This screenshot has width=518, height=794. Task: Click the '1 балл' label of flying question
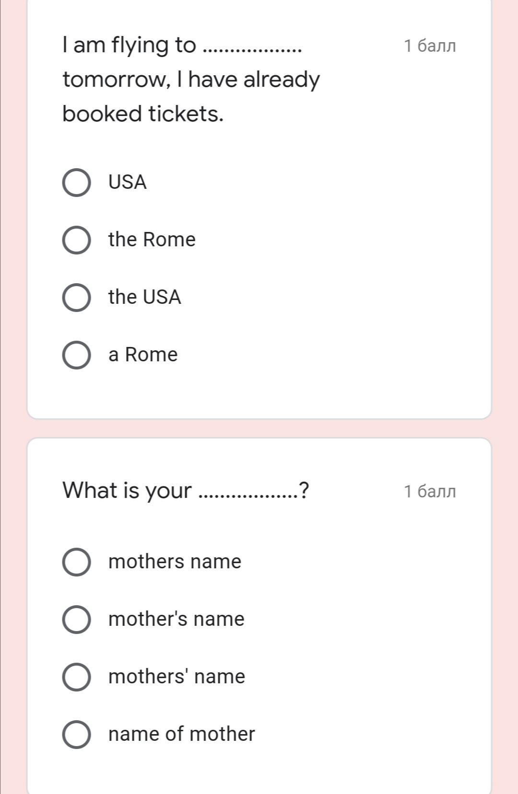430,46
